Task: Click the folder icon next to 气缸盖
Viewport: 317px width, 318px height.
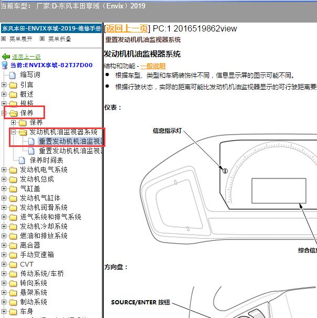Action: [x=13, y=189]
